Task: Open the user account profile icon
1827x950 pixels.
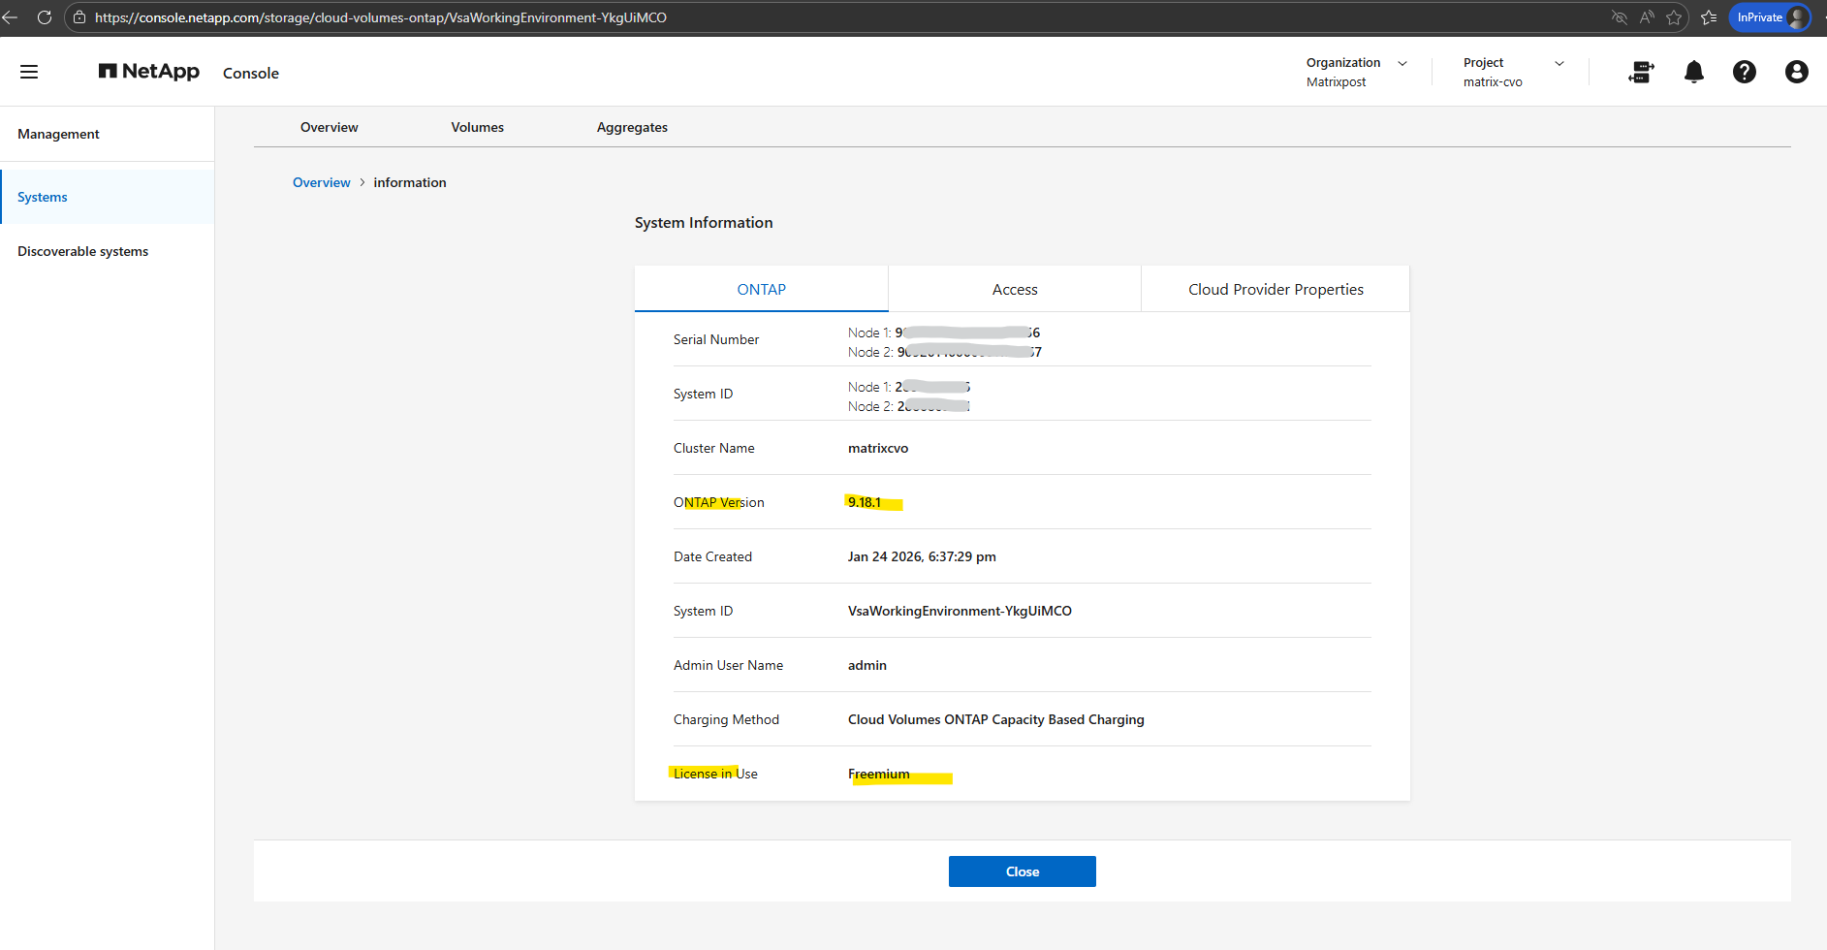Action: tap(1796, 72)
